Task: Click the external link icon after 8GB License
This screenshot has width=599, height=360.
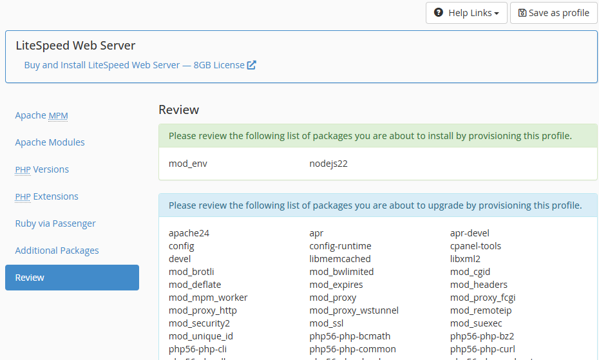Action: tap(252, 65)
